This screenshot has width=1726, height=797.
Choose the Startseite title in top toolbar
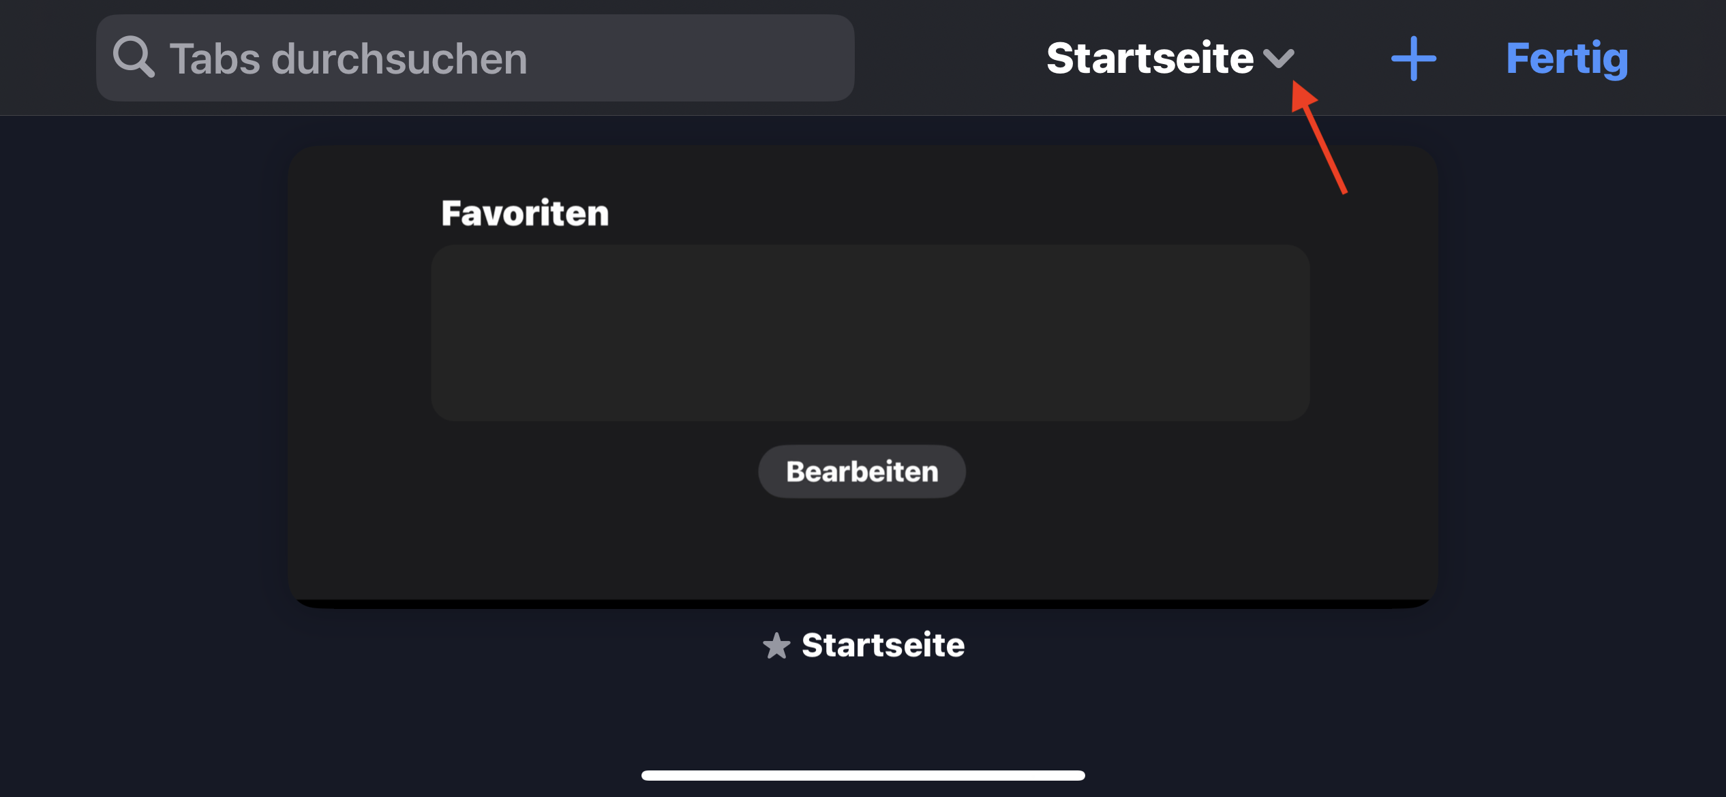pyautogui.click(x=1150, y=58)
